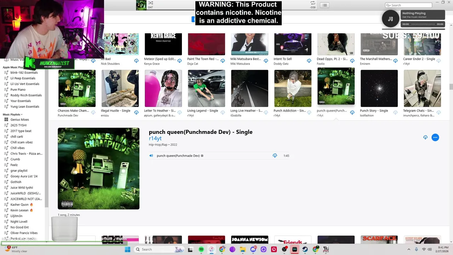Download The Marshall Mathers album
The image size is (453, 255).
click(395, 61)
